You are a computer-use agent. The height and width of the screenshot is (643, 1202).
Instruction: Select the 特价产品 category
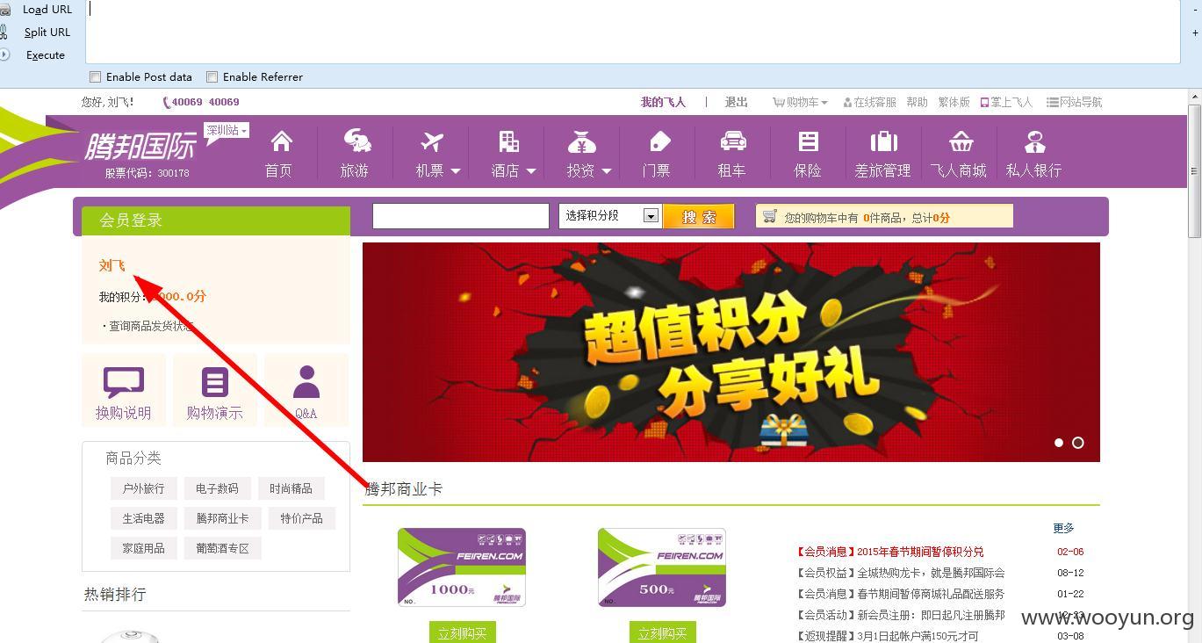302,518
